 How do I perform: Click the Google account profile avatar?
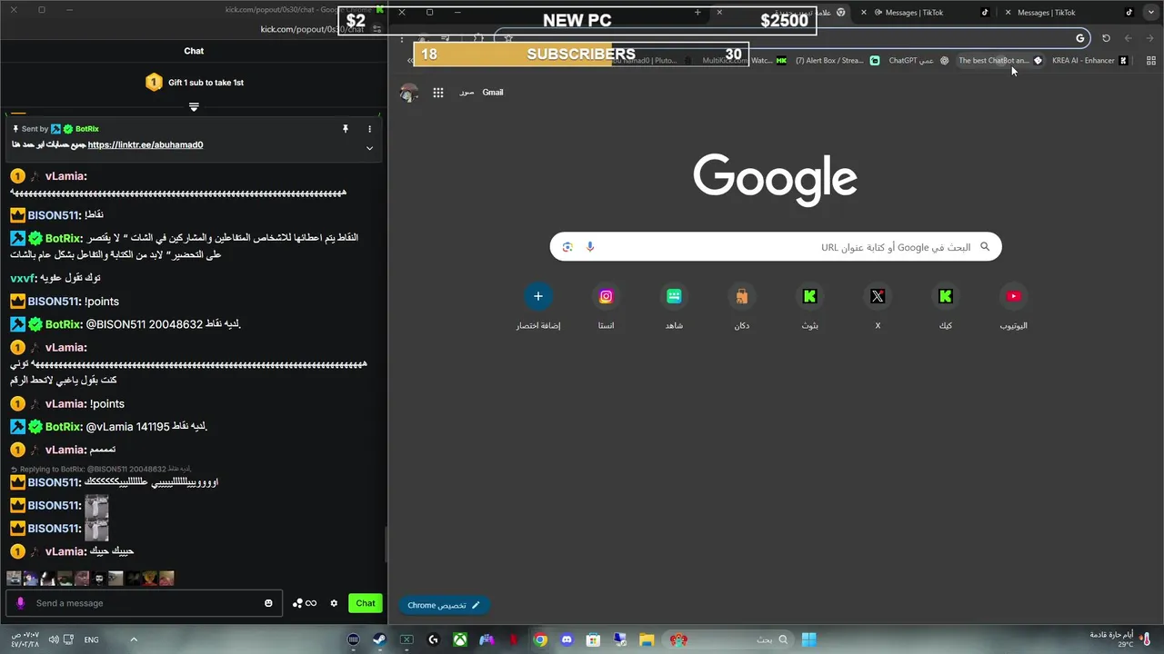(x=409, y=93)
